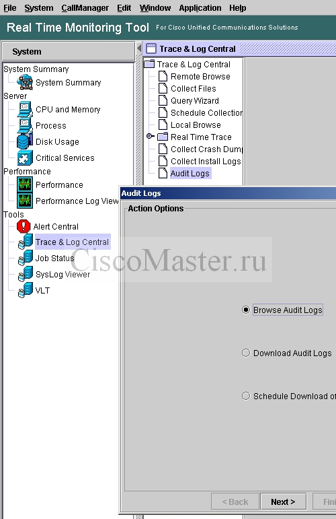Open Disk Usage in the sidebar
Viewport: 336px width, 519px height.
click(x=57, y=141)
